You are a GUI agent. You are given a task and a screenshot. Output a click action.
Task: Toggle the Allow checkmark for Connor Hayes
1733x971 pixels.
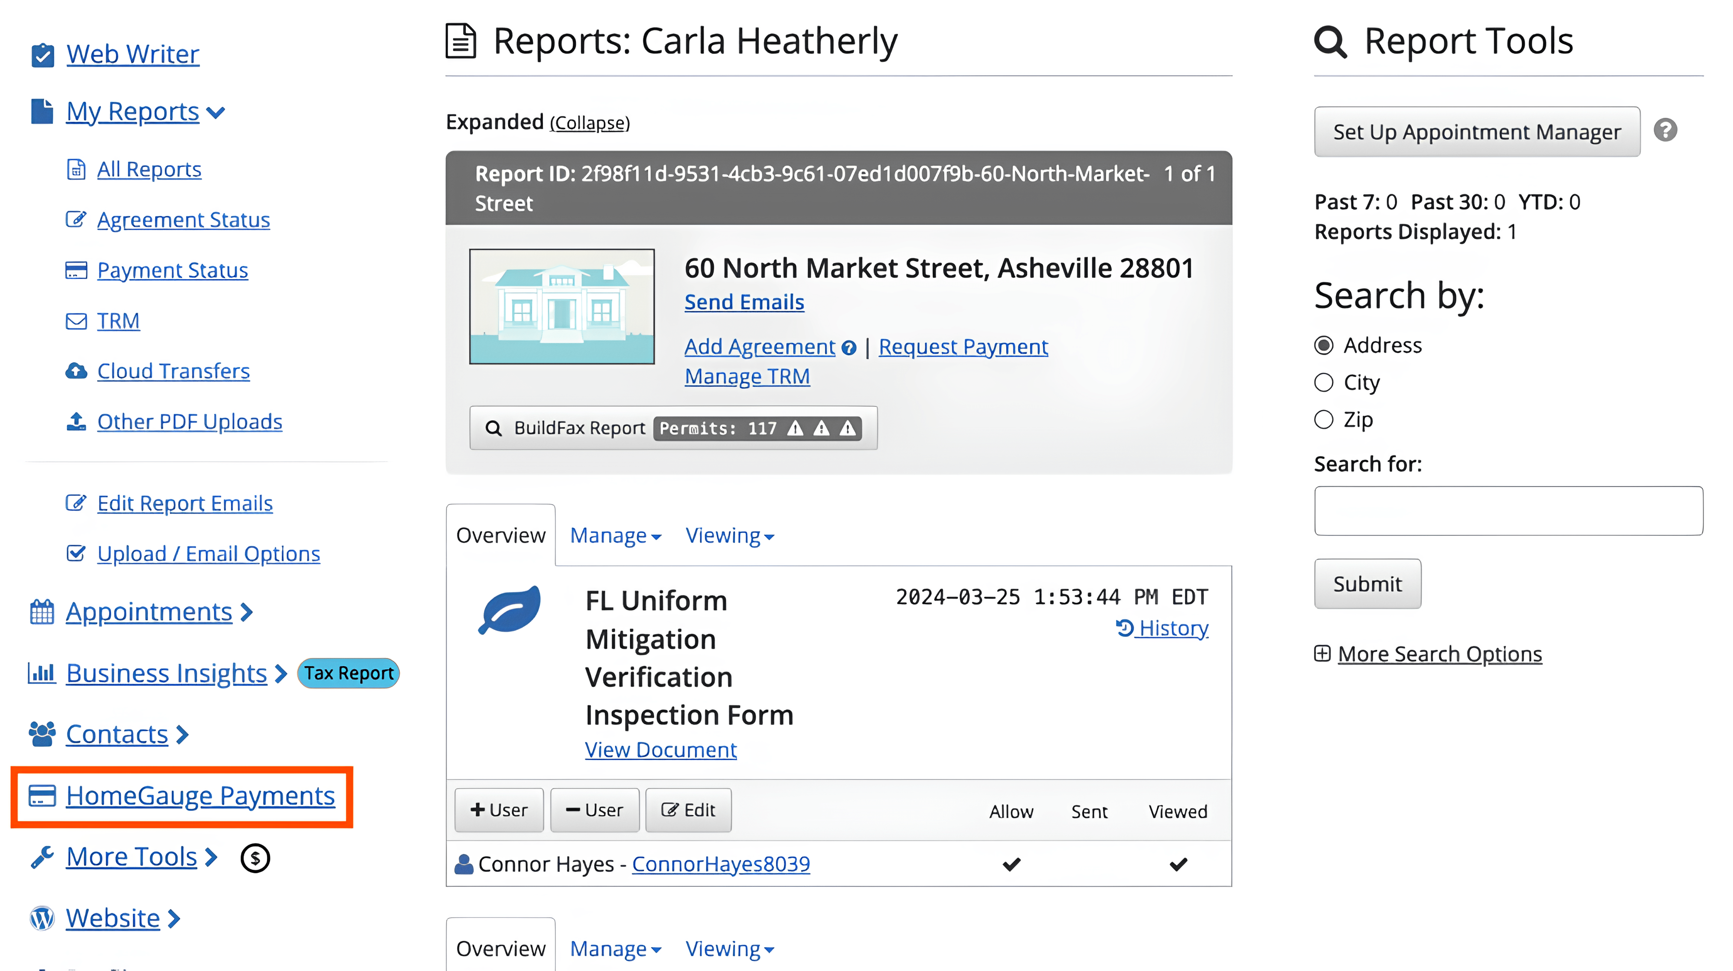coord(1011,864)
